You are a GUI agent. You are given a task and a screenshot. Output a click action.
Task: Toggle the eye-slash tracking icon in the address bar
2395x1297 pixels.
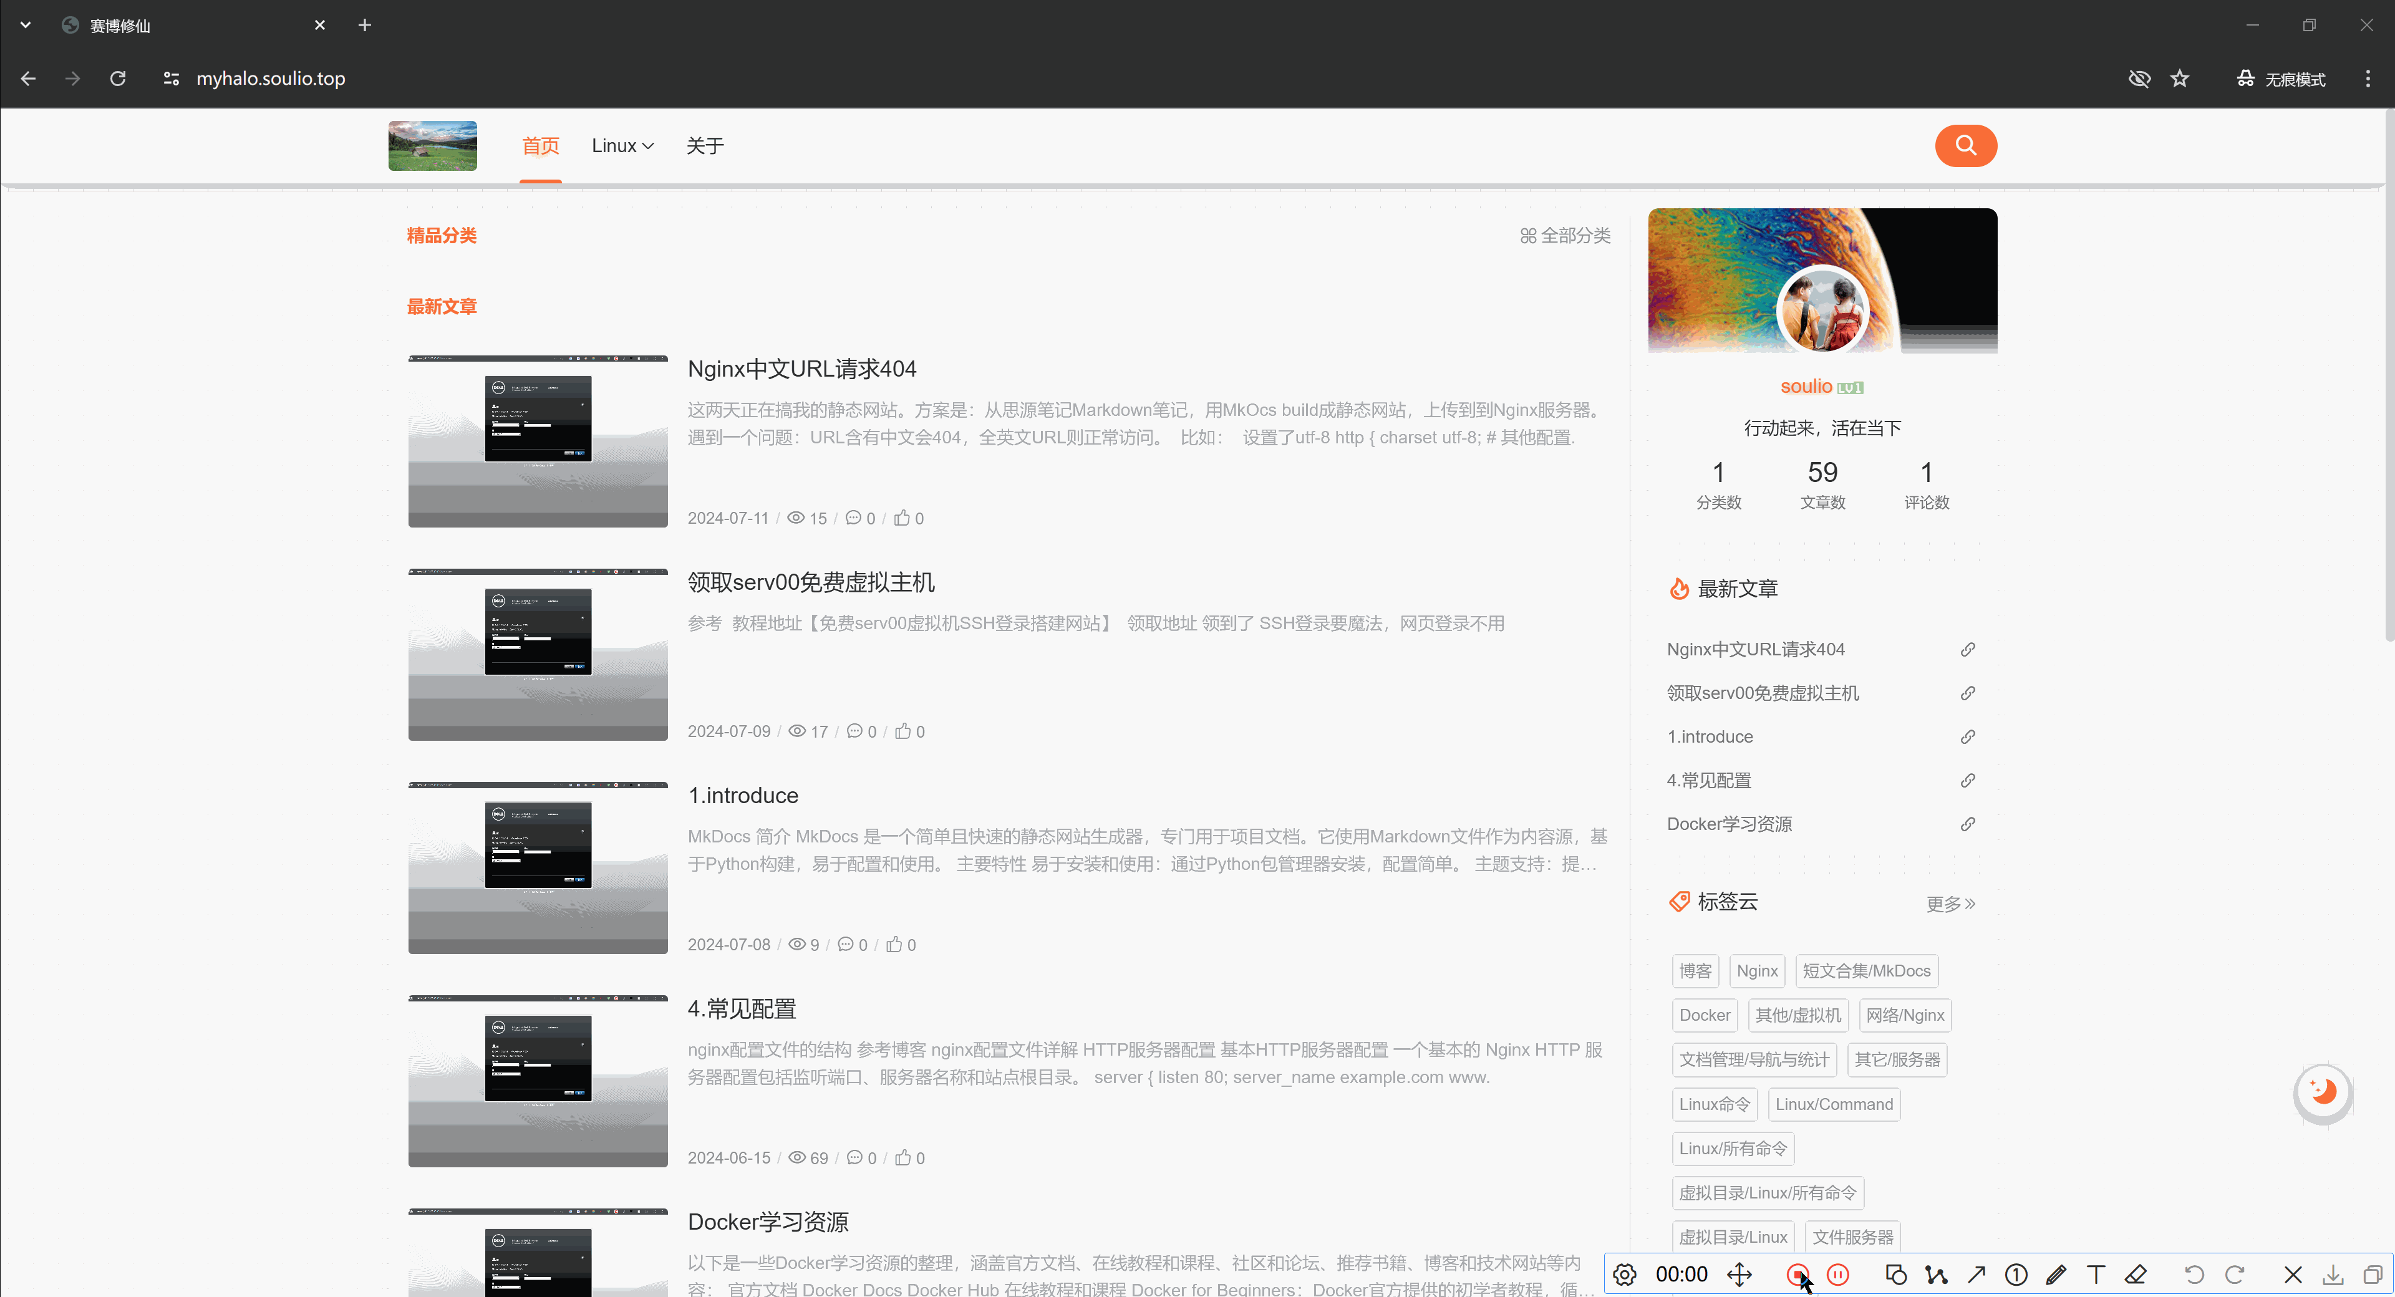point(2139,79)
